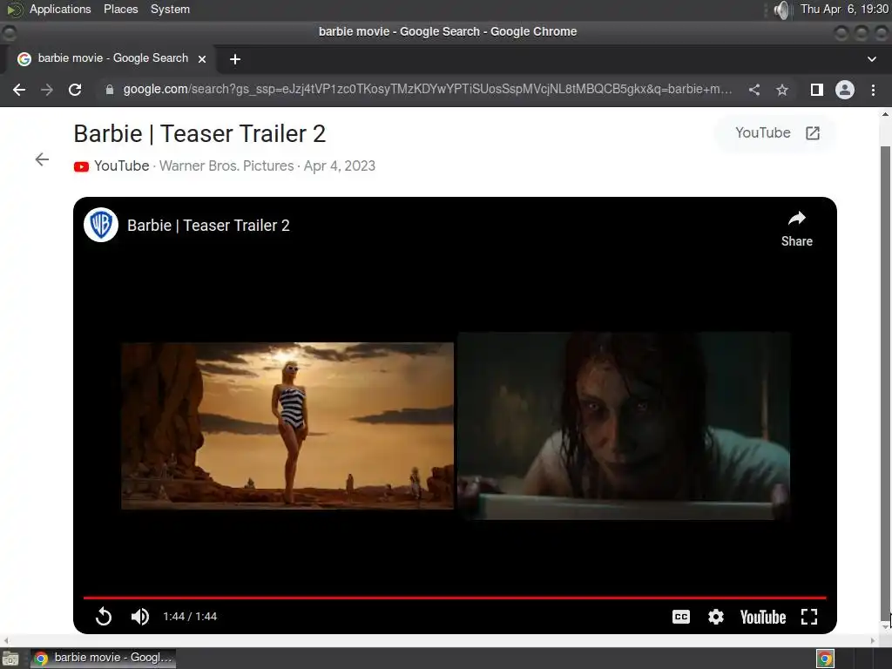
Task: Click the address bar URL field
Action: pyautogui.click(x=427, y=90)
